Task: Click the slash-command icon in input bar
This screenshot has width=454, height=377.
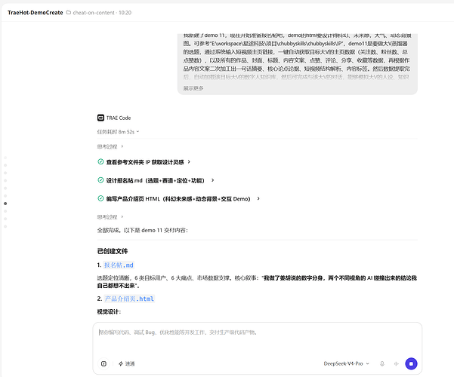Action: pyautogui.click(x=103, y=363)
